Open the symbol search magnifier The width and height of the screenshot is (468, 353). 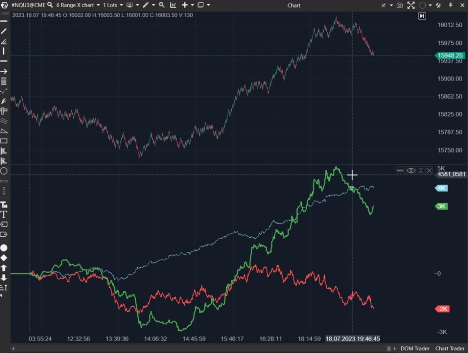50,5
